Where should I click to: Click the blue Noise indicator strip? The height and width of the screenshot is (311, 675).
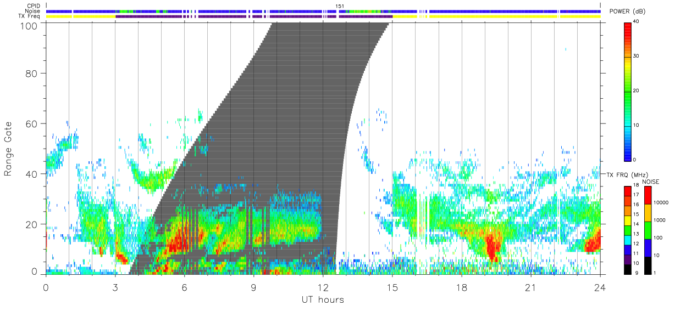(x=323, y=11)
